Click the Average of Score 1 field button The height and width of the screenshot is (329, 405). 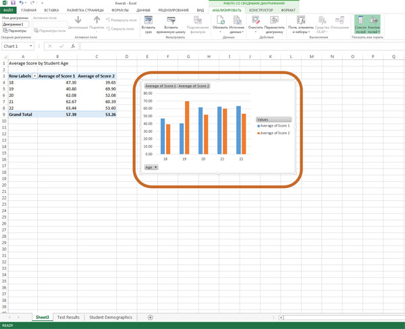(160, 86)
